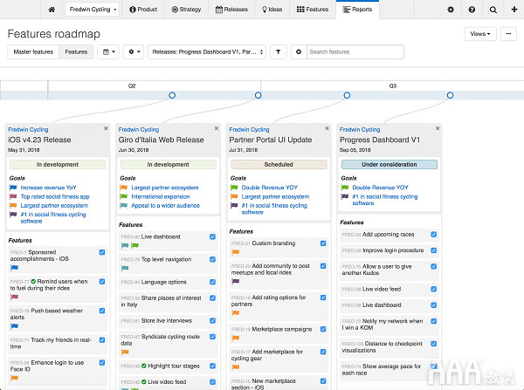
Task: Close the Giro d'Italia Web Release card
Action: tap(217, 128)
